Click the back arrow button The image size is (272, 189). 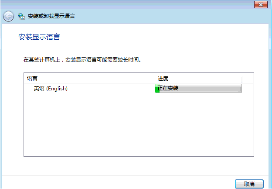[8, 16]
